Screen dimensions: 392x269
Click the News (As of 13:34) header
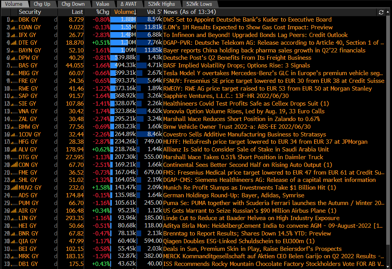point(189,12)
